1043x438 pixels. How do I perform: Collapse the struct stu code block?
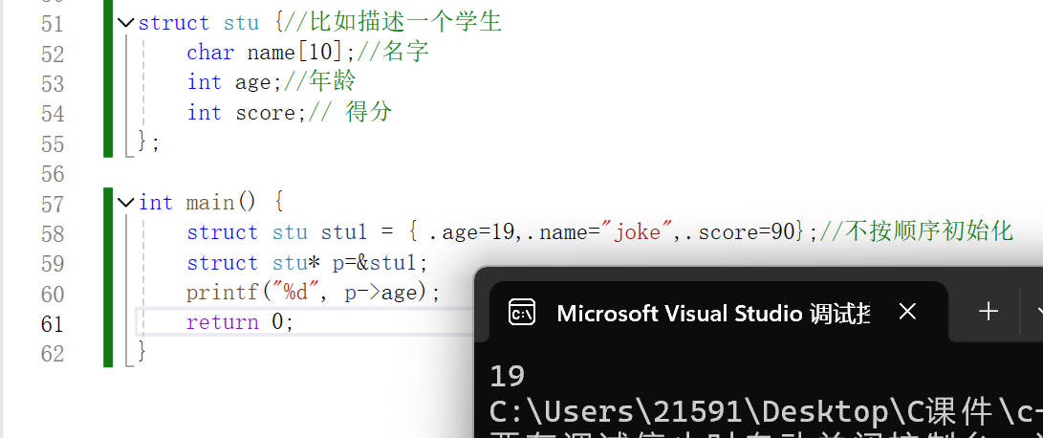pyautogui.click(x=126, y=22)
